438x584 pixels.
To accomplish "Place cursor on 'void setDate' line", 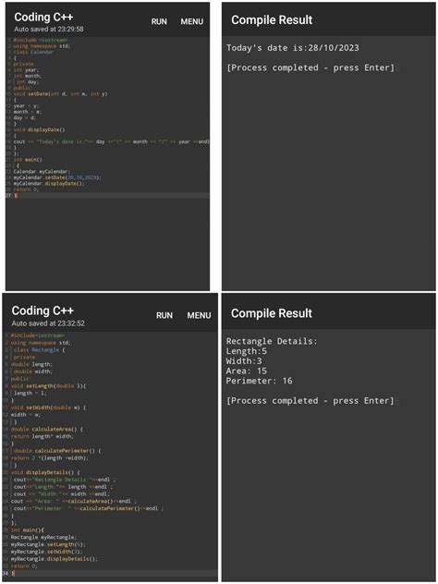I will [x=60, y=94].
